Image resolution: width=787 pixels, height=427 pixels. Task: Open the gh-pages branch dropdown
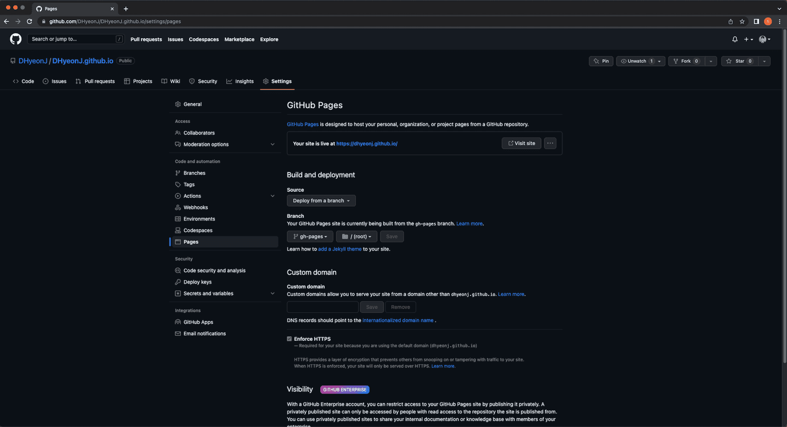point(310,236)
